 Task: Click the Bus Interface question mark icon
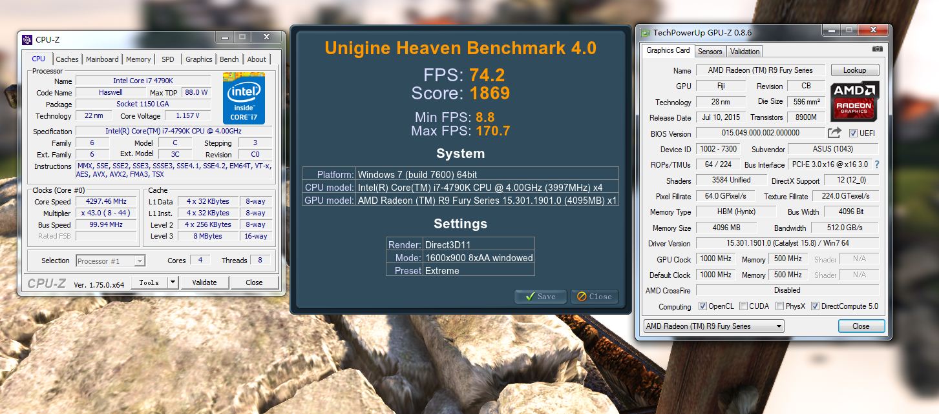[x=877, y=164]
